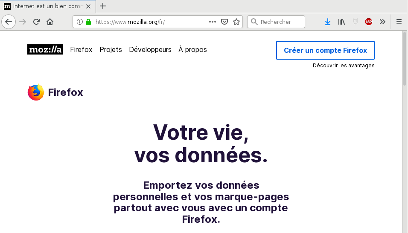Follow the Découvrir les avantages link
The height and width of the screenshot is (233, 408).
(344, 66)
